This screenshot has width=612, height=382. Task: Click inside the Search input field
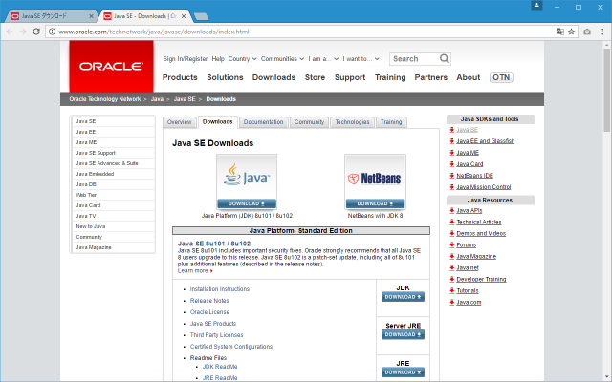coord(414,58)
